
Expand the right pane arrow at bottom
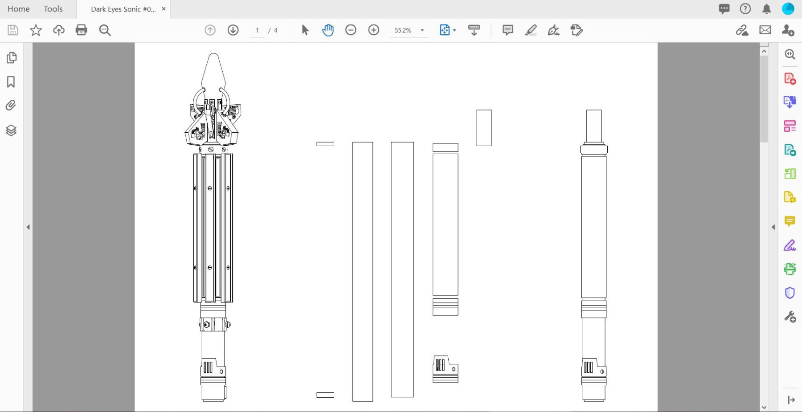(791, 400)
